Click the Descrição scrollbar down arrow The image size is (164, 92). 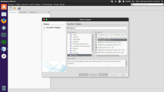pos(126,66)
